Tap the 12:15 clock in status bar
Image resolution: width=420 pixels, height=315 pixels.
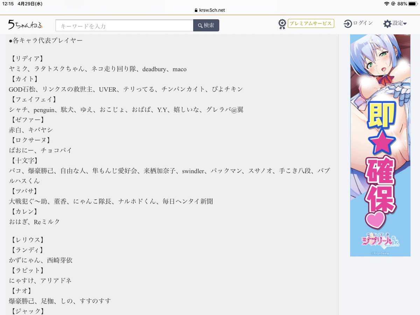point(8,3)
